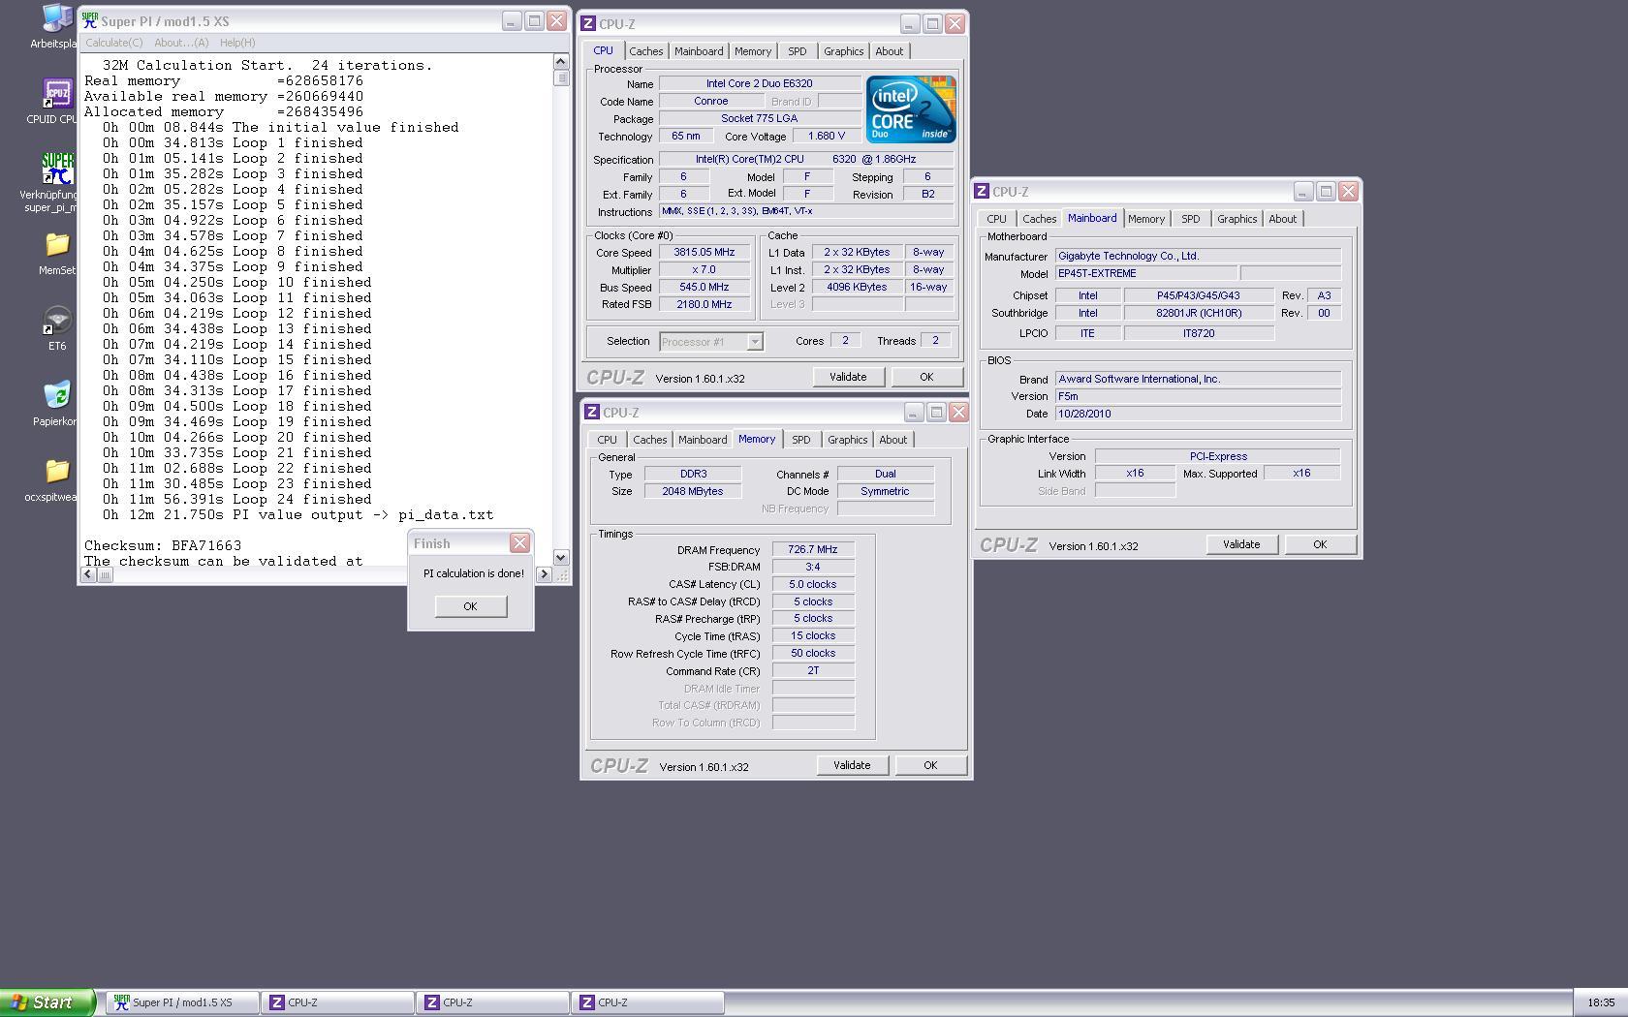Click Super PI vertical scrollbar down arrow
The height and width of the screenshot is (1017, 1628).
click(560, 557)
